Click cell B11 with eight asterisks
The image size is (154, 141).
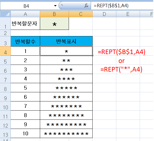point(66,115)
